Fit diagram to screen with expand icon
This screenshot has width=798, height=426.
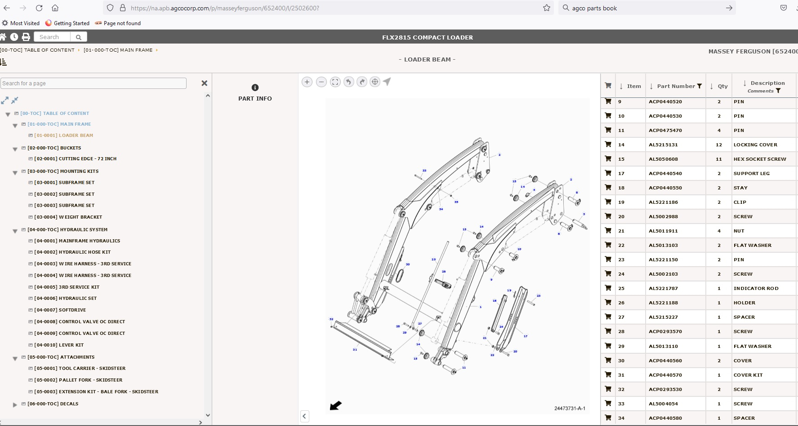pos(335,82)
